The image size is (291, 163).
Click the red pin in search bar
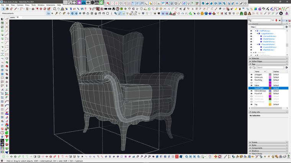point(276,20)
